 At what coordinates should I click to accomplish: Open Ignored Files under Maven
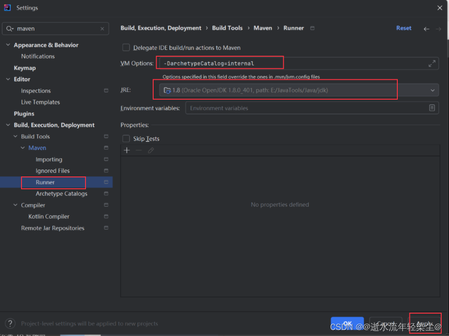coord(53,171)
